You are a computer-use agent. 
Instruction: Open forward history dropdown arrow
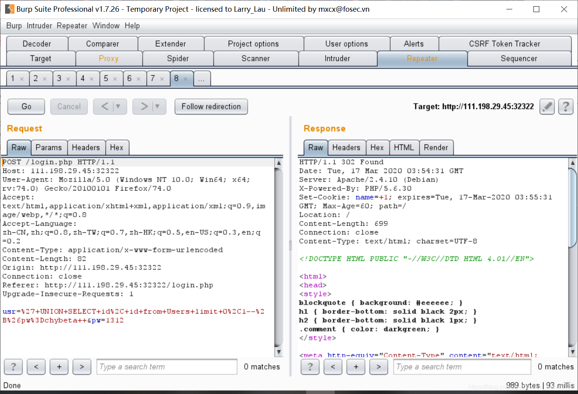(x=158, y=107)
